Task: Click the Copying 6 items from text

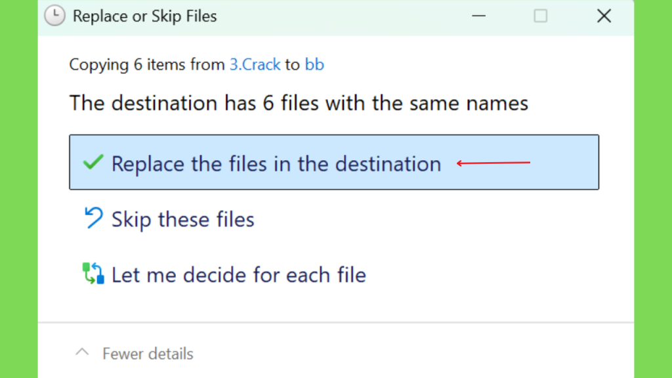Action: click(x=147, y=65)
